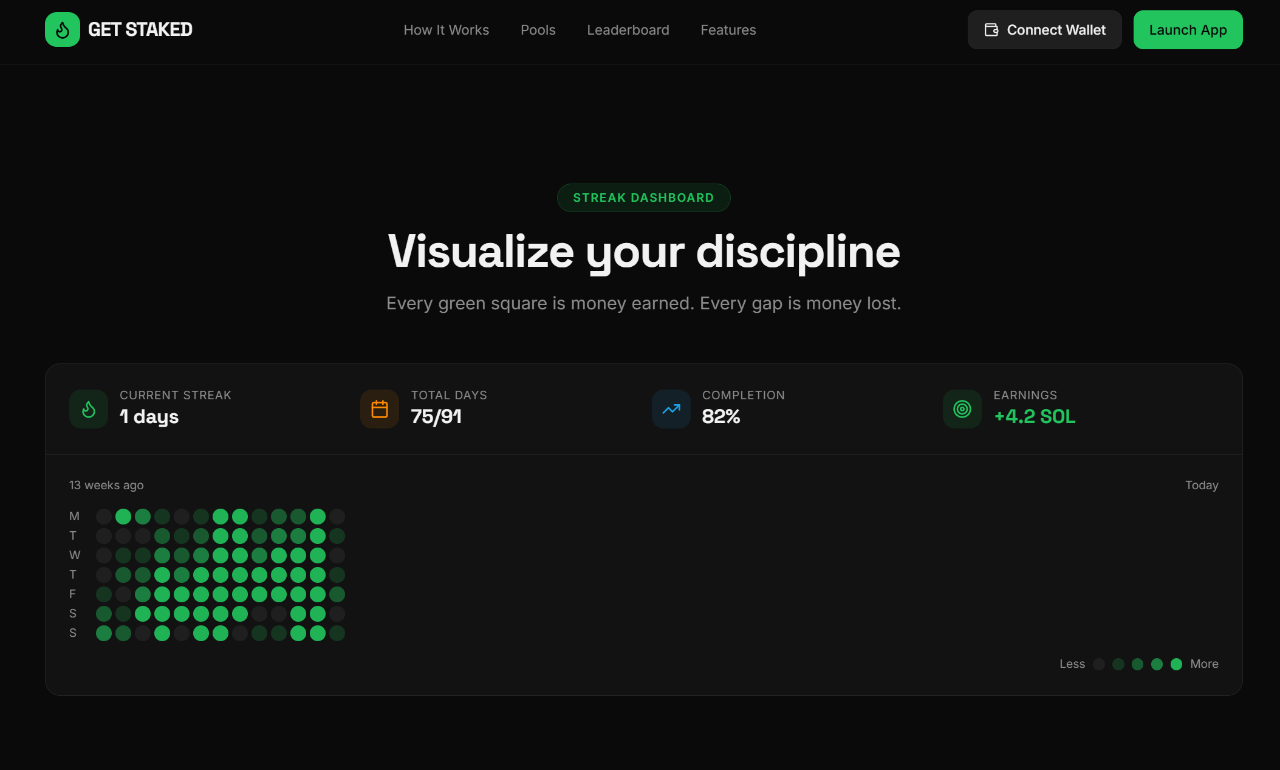Select the darkest legend dot next to Less

(1098, 664)
